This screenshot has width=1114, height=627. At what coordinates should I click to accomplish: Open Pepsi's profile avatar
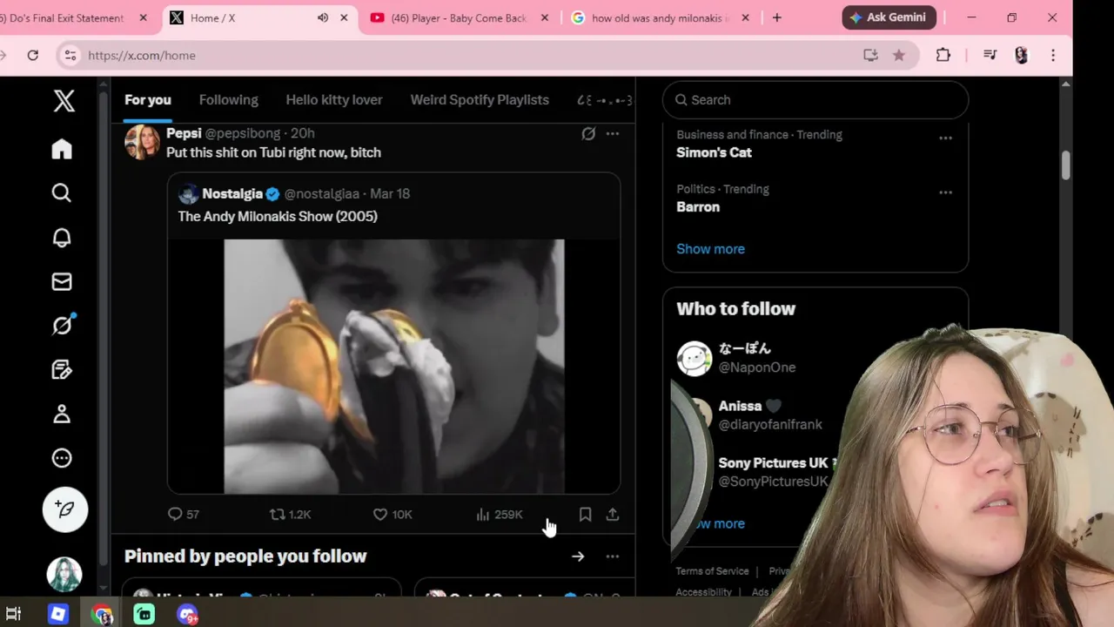click(142, 142)
